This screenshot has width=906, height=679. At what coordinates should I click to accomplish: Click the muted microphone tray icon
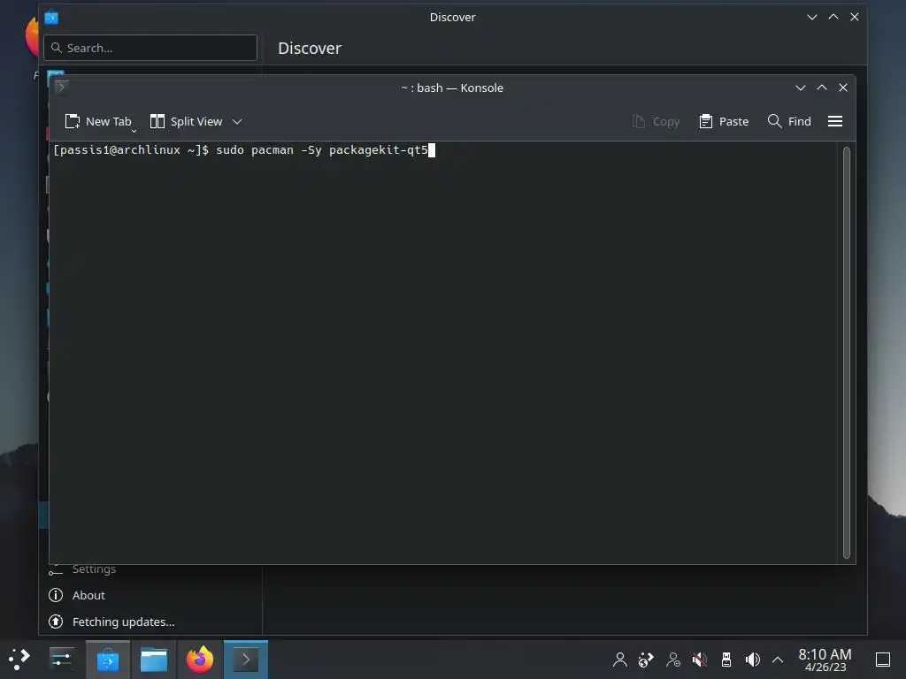pyautogui.click(x=699, y=660)
